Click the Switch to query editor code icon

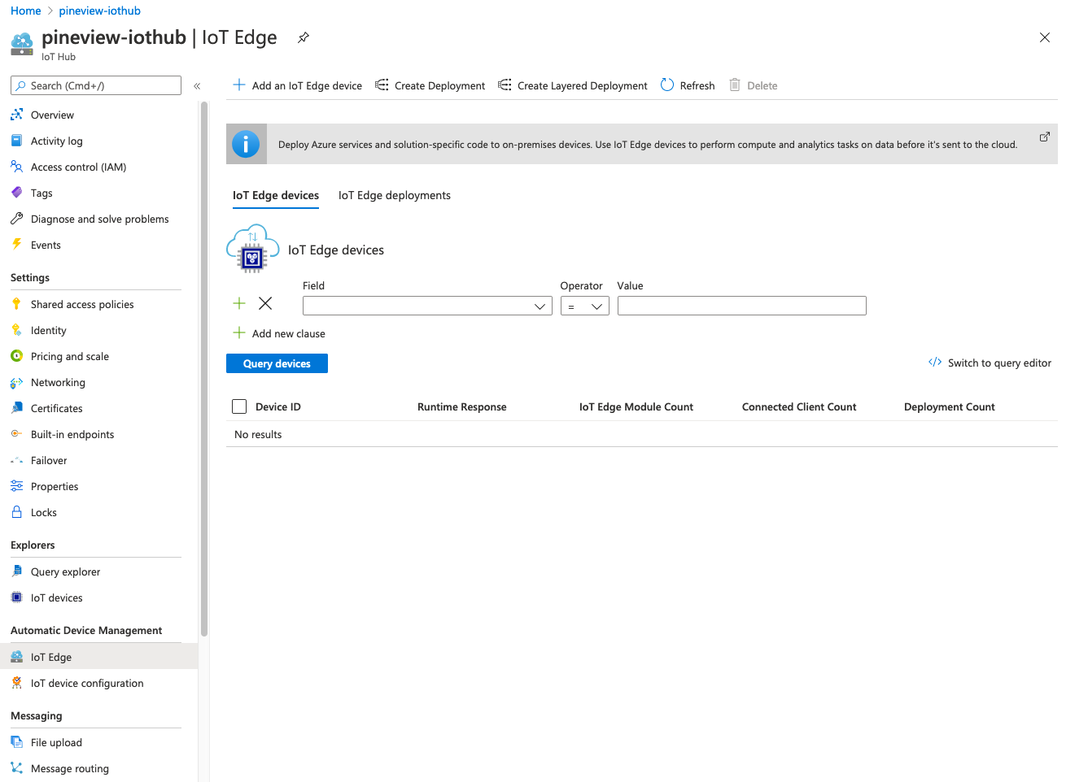click(x=935, y=363)
